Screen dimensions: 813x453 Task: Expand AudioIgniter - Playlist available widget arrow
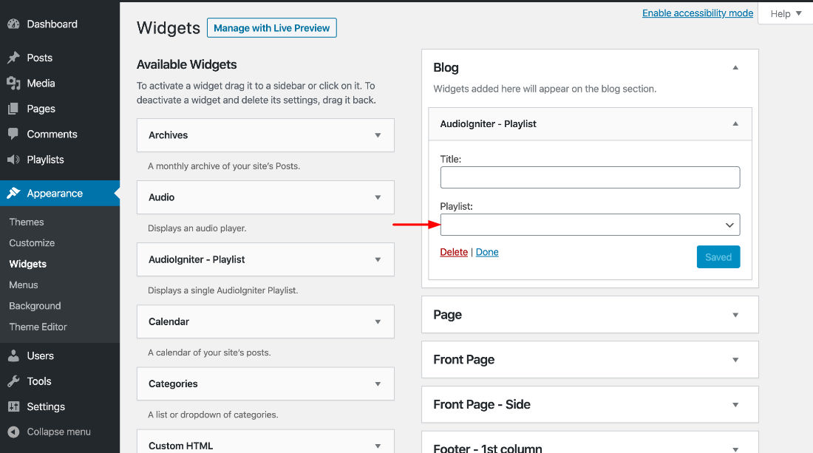[x=378, y=259]
